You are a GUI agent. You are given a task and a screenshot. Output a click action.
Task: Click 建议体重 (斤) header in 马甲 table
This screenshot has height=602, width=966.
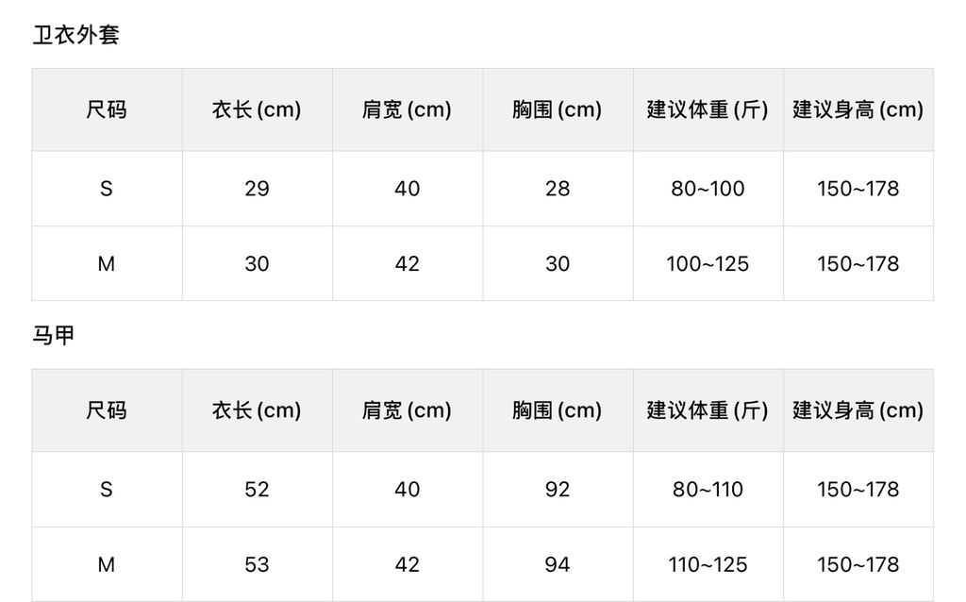[708, 410]
